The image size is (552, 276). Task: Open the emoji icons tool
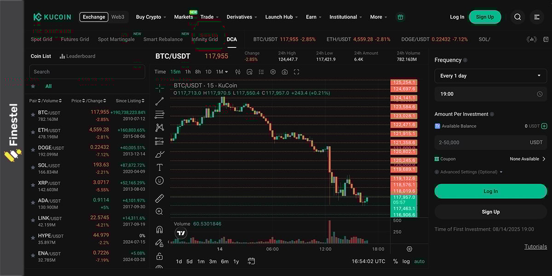coord(160,181)
